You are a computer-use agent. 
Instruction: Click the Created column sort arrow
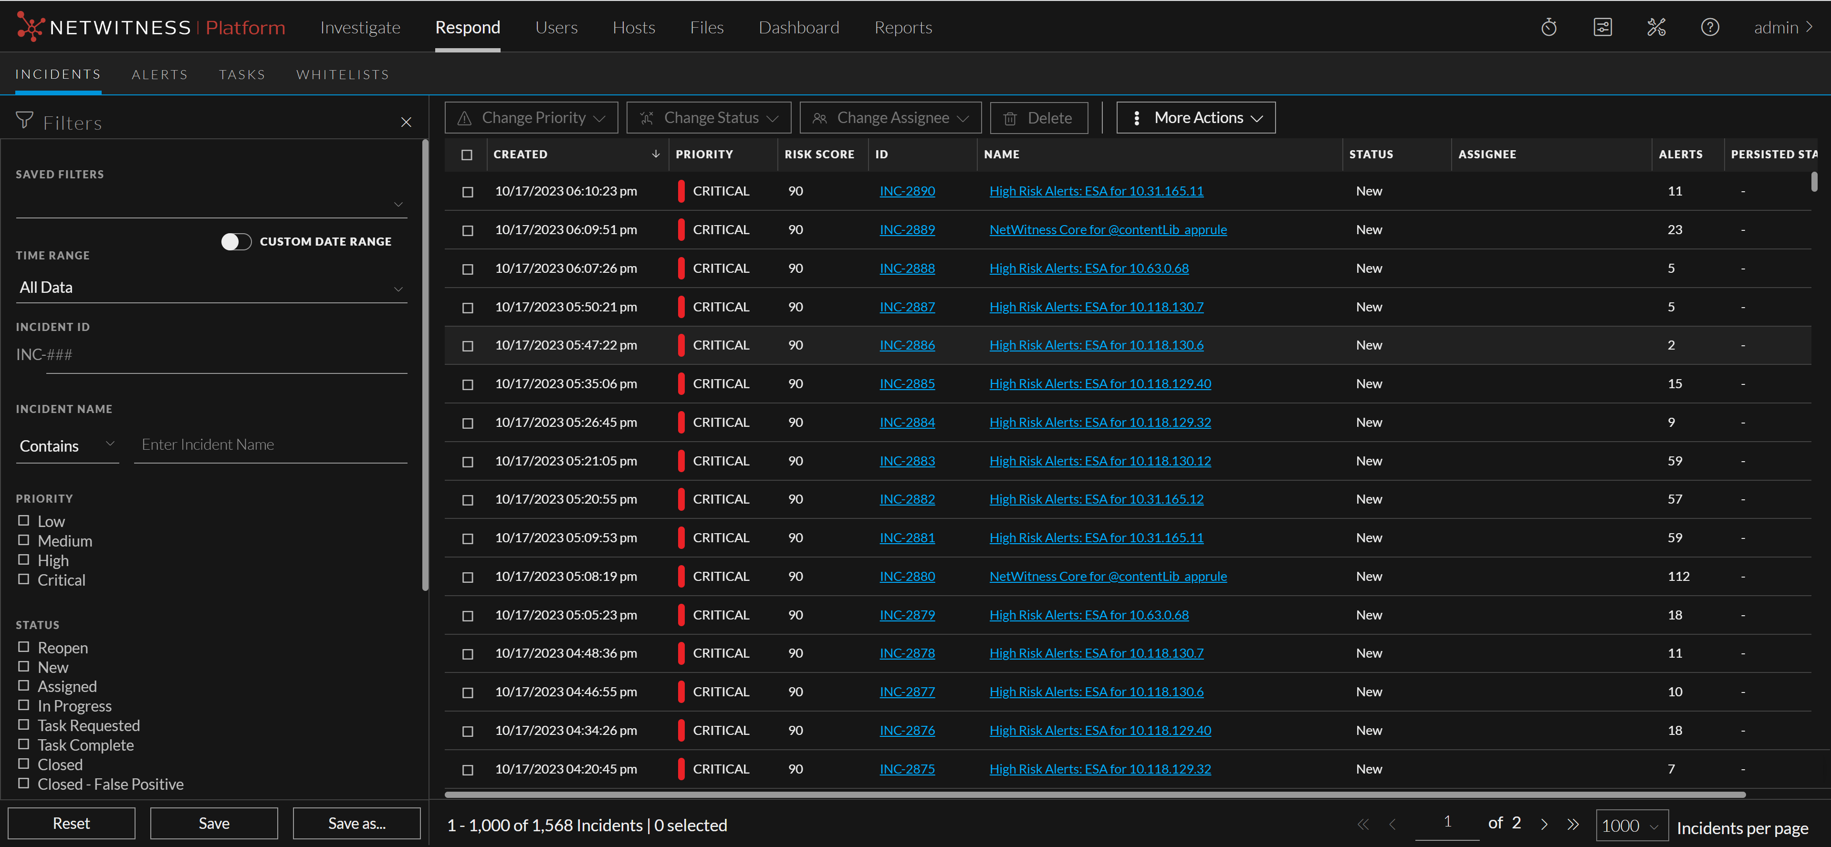click(655, 154)
